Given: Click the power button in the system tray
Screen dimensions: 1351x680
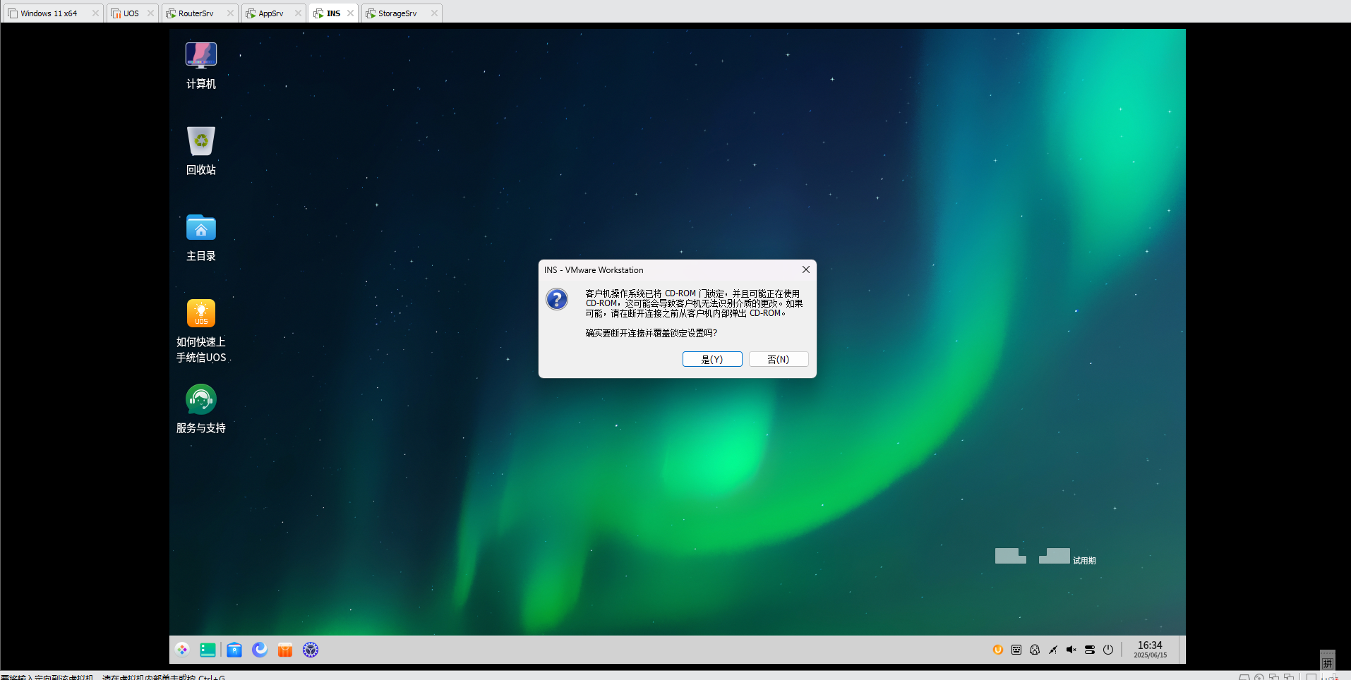Looking at the screenshot, I should tap(1108, 650).
